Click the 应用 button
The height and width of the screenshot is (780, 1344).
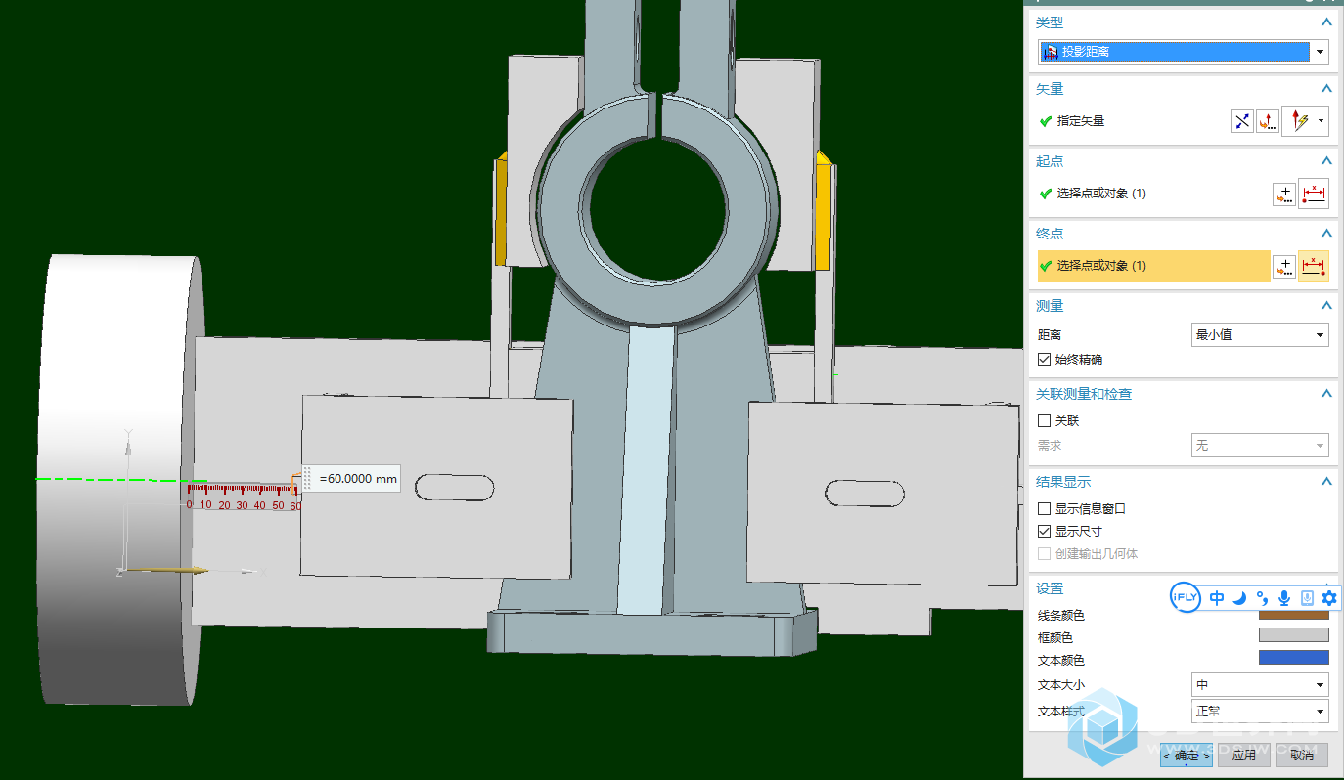(1244, 756)
